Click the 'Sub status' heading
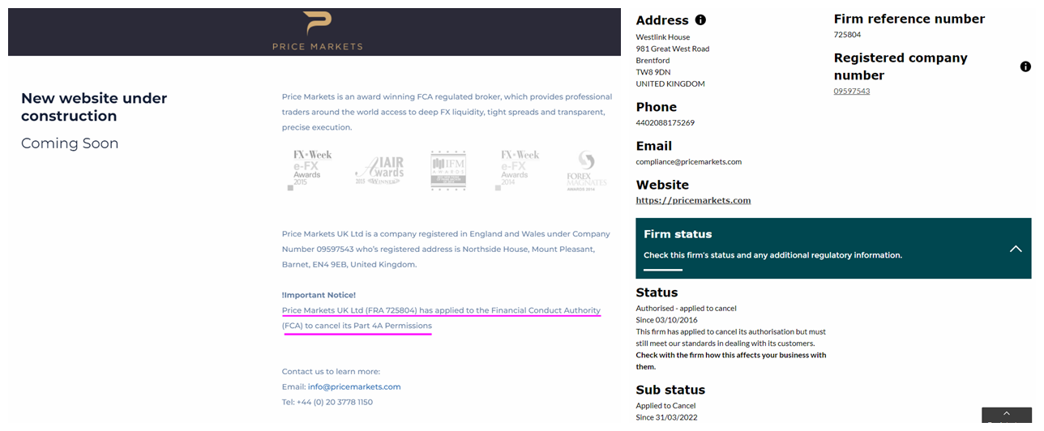Image resolution: width=1044 pixels, height=431 pixels. tap(670, 390)
